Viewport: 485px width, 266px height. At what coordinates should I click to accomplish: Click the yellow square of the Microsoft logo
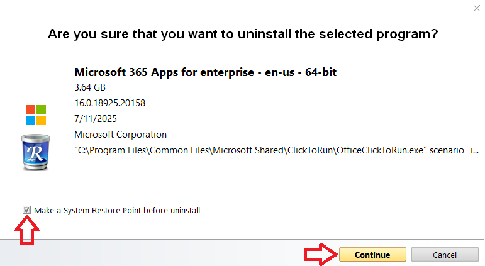pyautogui.click(x=41, y=120)
